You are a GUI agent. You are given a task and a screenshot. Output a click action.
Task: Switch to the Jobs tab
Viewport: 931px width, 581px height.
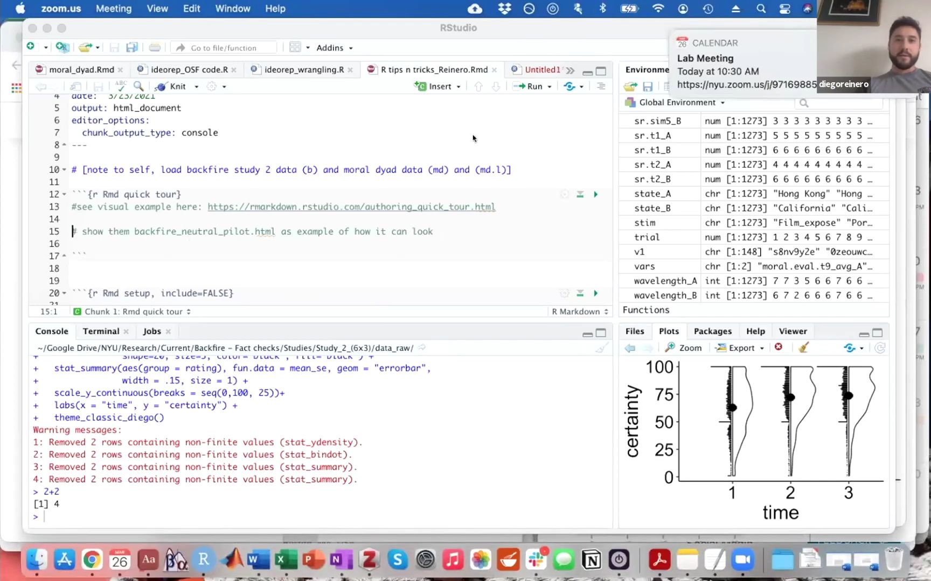[152, 331]
